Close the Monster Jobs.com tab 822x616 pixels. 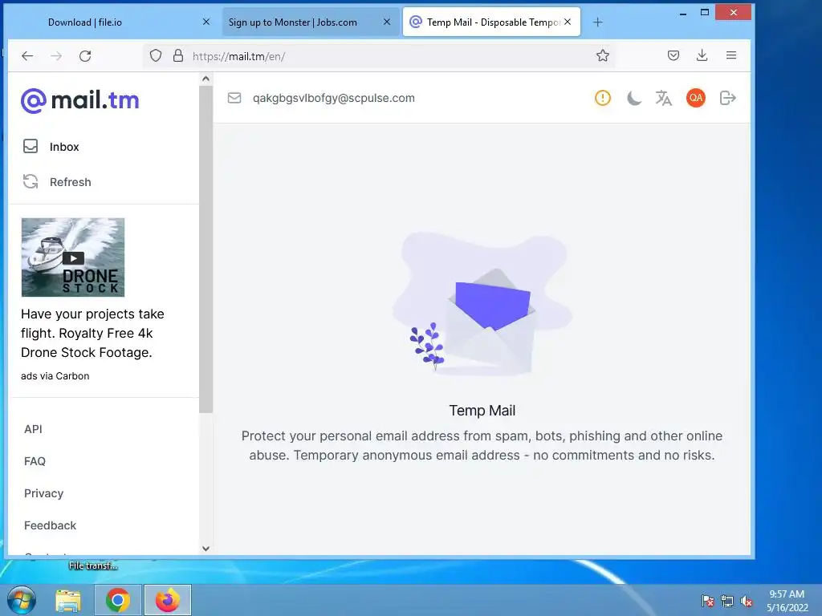tap(386, 22)
